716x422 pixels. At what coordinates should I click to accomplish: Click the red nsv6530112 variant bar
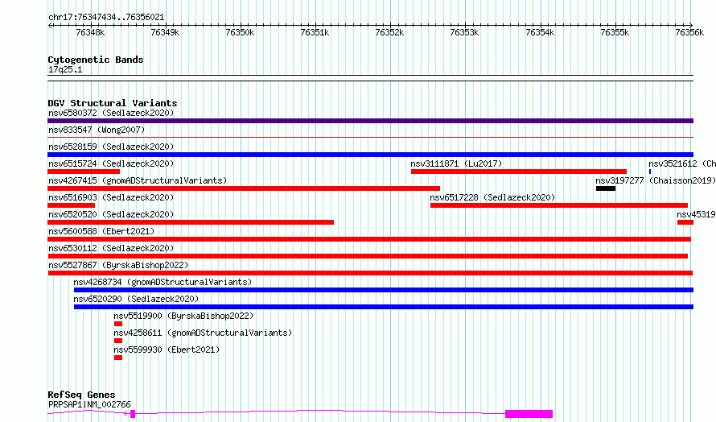tap(368, 256)
